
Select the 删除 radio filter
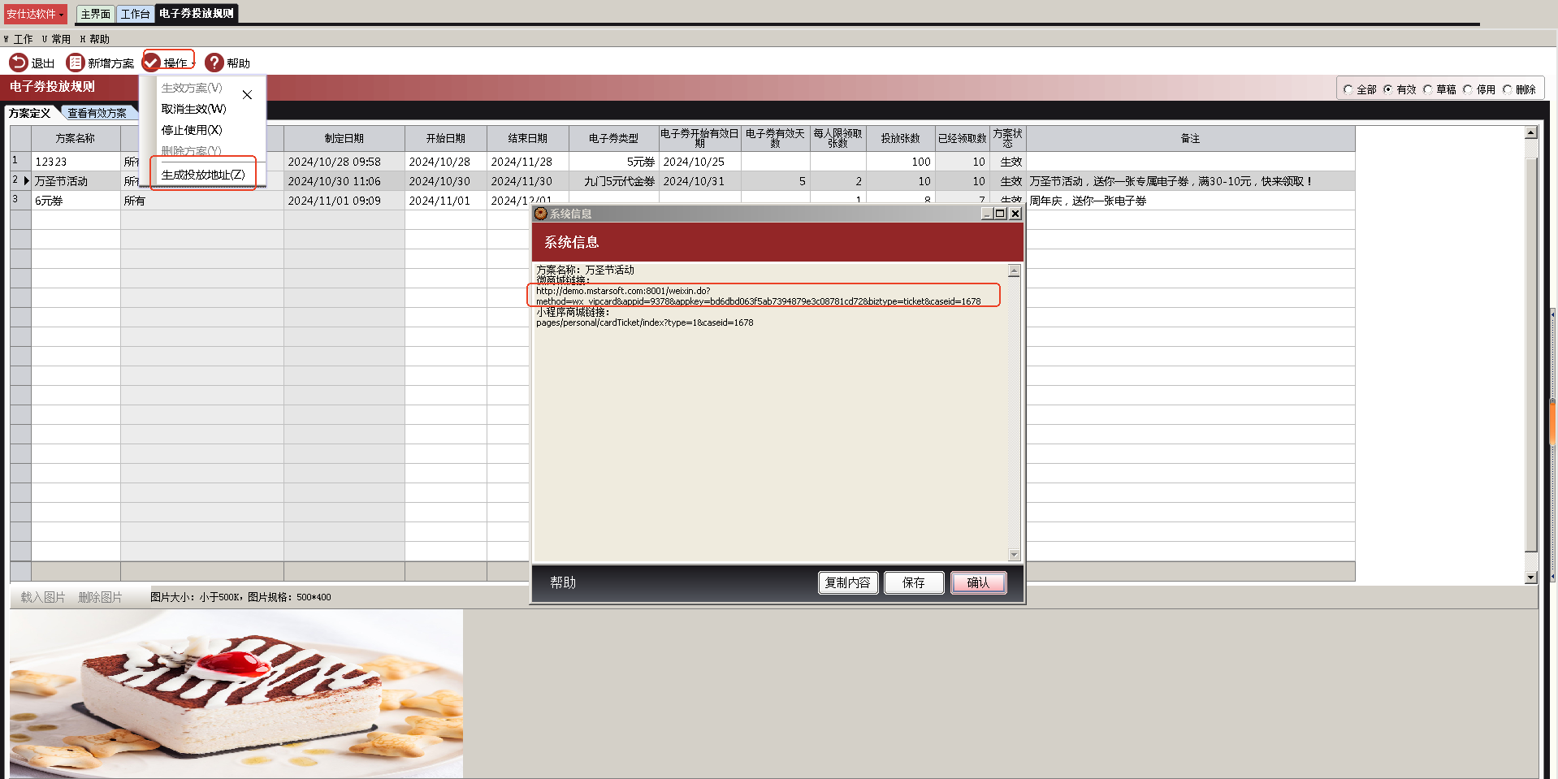[x=1508, y=89]
